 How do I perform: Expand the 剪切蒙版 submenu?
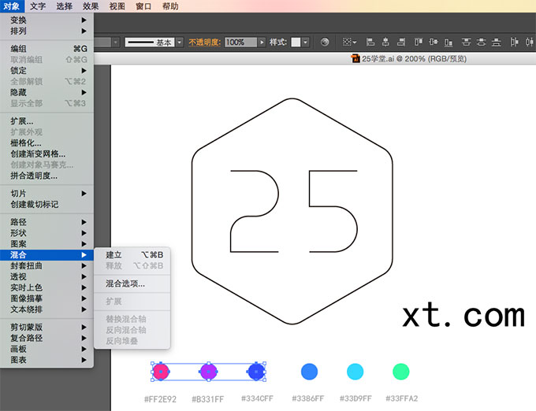click(x=47, y=328)
